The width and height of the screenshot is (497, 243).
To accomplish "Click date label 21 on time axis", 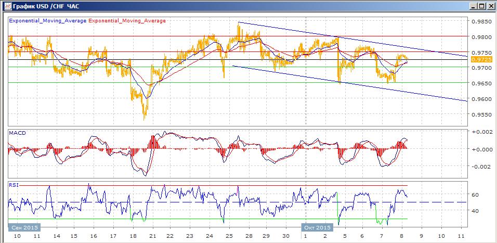I will (x=153, y=236).
